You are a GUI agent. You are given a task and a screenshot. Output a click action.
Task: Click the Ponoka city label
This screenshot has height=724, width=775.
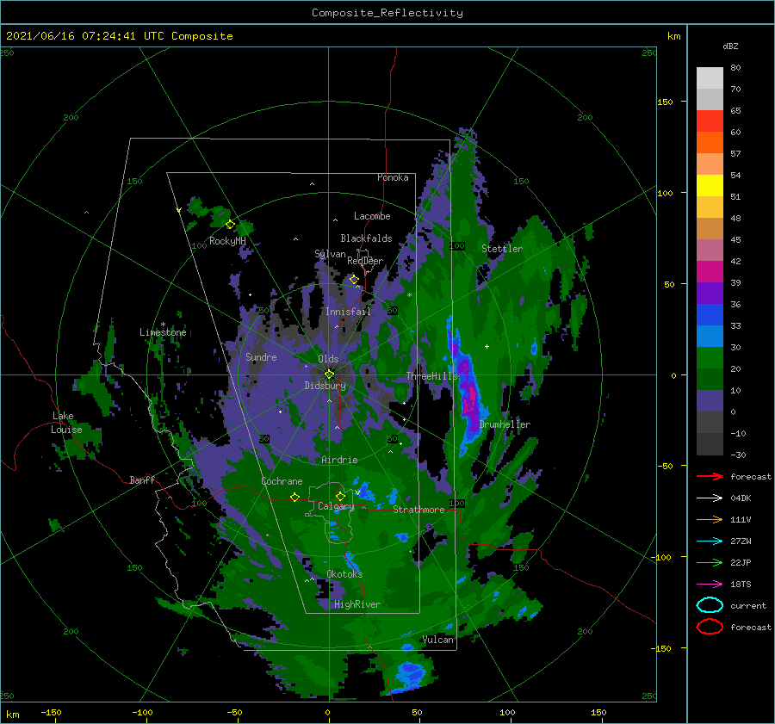(x=393, y=177)
